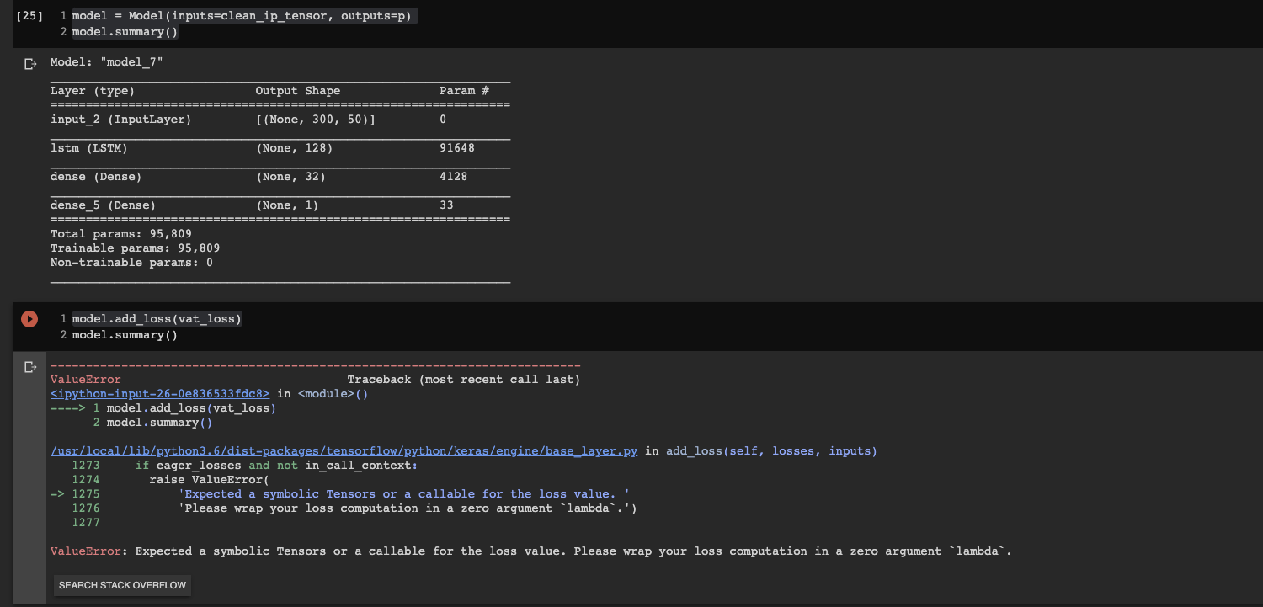The height and width of the screenshot is (607, 1263).
Task: Open the ipython-input-26-0e836533fdc8 traceback link
Action: (x=158, y=393)
